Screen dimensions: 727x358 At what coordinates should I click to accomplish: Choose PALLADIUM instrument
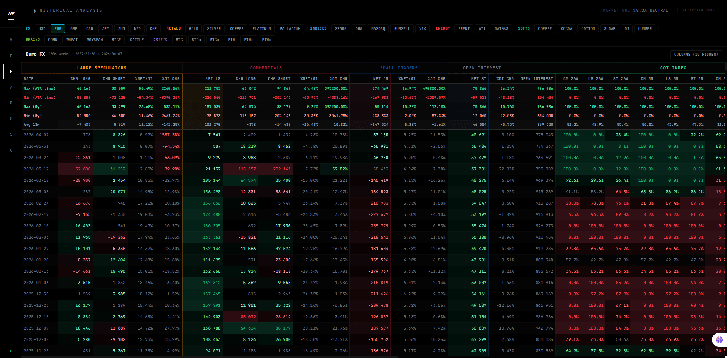[290, 29]
